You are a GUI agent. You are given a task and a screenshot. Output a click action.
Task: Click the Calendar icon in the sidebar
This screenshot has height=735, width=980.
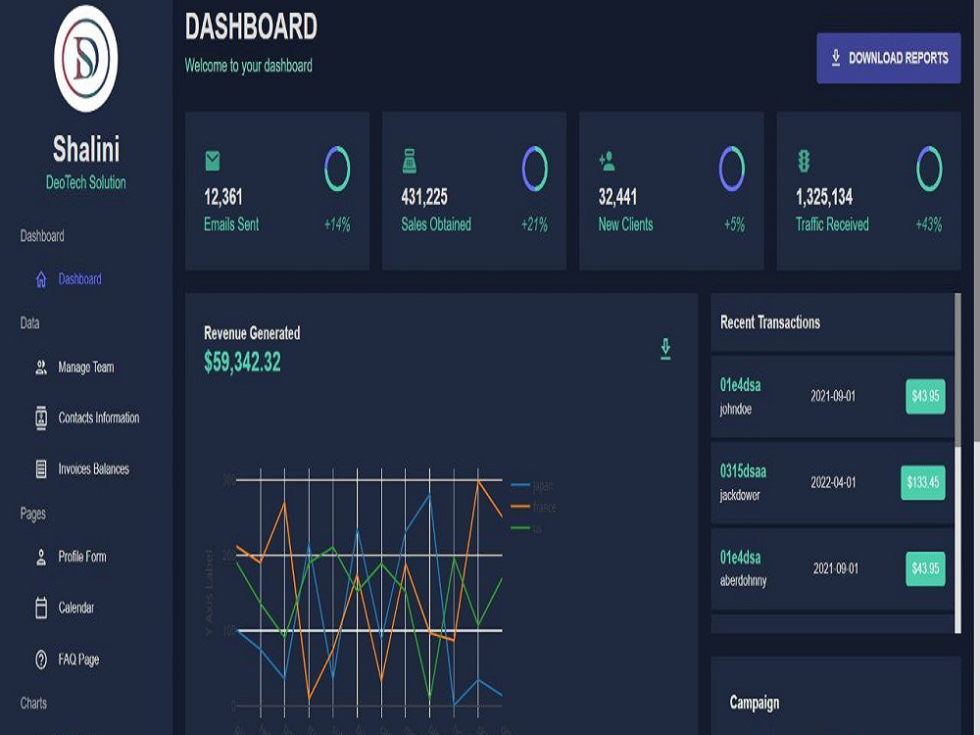pos(40,608)
